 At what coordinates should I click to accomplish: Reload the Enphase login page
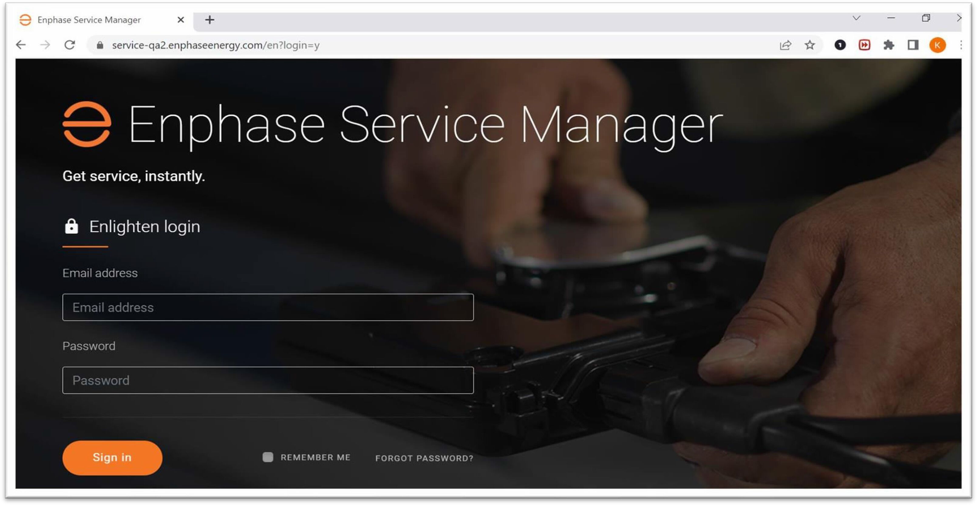(70, 45)
